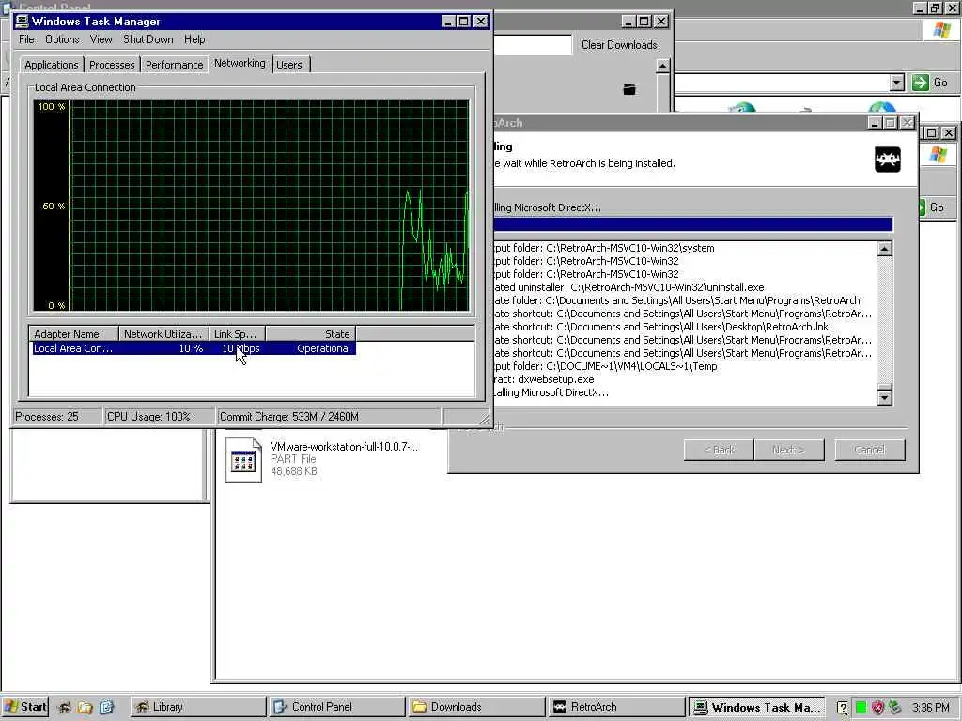This screenshot has width=962, height=721.
Task: Click the installer log scroll down arrow
Action: click(x=884, y=398)
